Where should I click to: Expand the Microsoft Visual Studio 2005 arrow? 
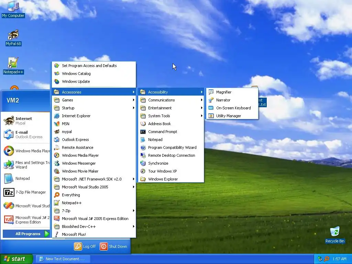point(134,187)
